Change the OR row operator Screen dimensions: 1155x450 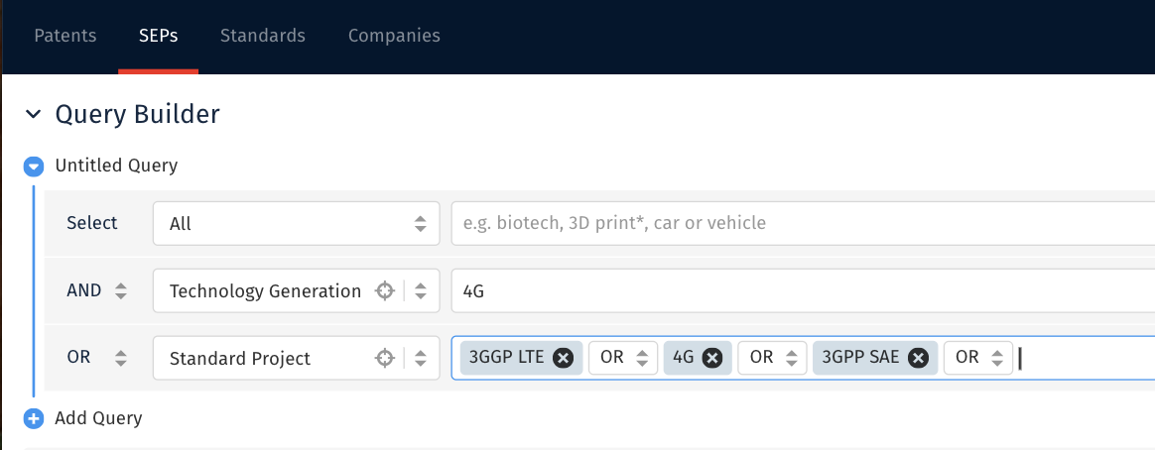pyautogui.click(x=97, y=358)
